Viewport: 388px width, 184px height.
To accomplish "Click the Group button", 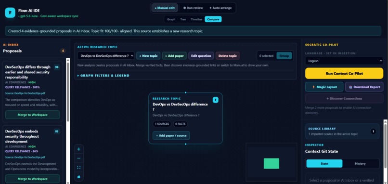I will tap(284, 56).
